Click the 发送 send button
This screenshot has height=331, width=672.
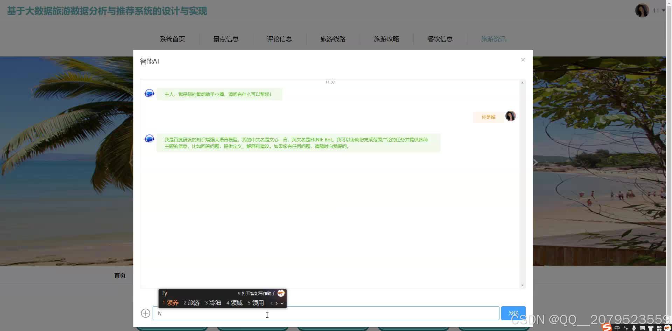[x=513, y=313]
